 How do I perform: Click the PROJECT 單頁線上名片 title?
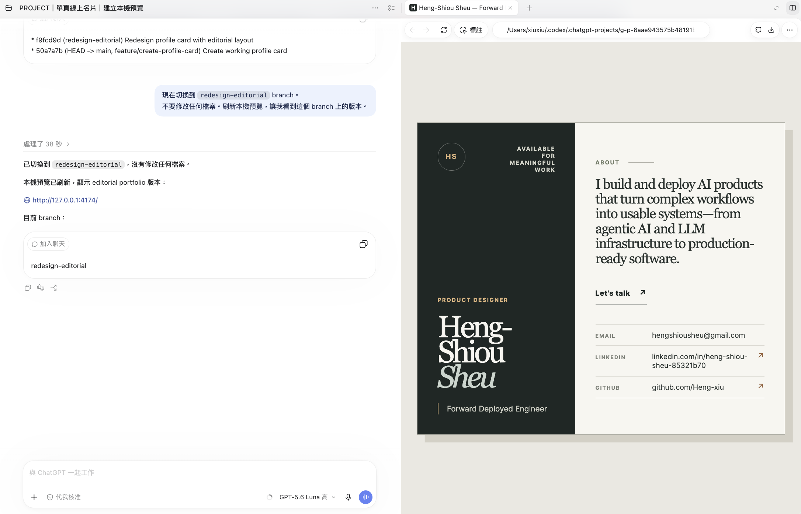(x=81, y=8)
